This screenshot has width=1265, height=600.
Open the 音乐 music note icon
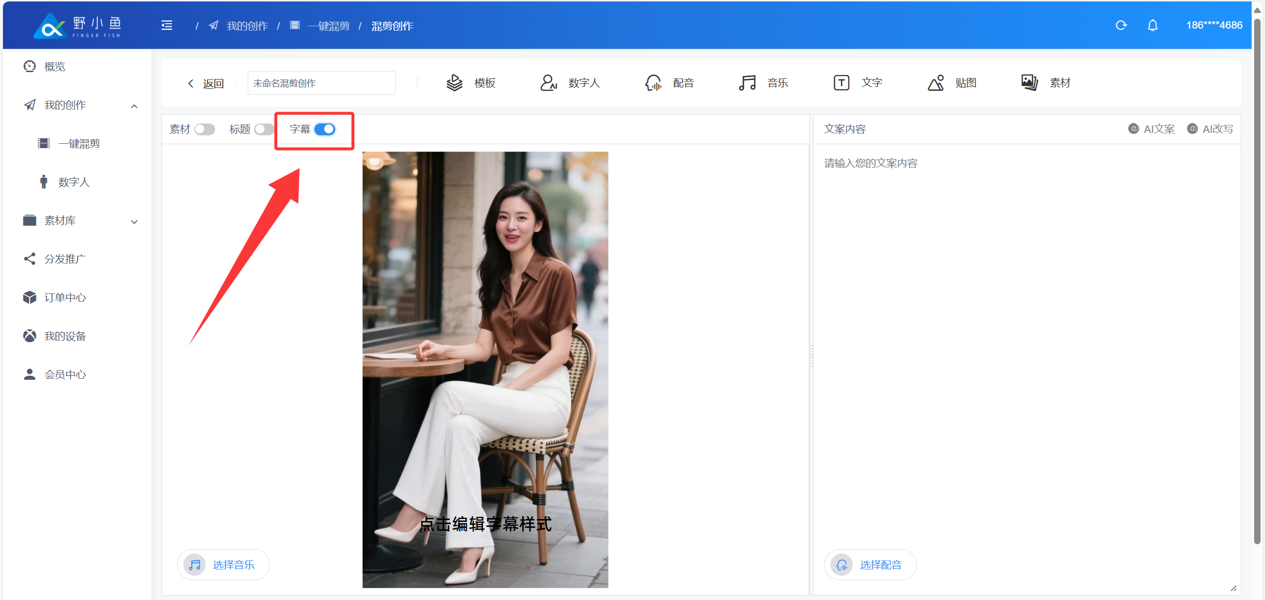[747, 83]
